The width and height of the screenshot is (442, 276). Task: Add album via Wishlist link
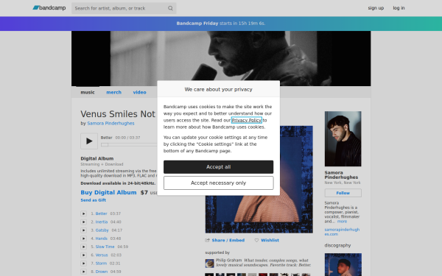[x=270, y=240]
